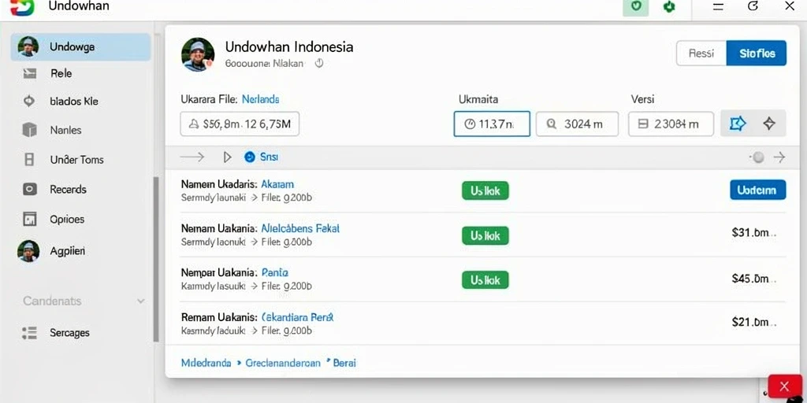Select the Rele sidebar item
The image size is (807, 403).
61,73
